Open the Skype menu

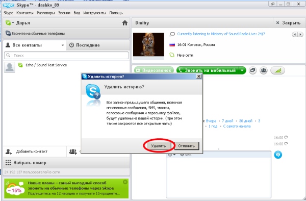pyautogui.click(x=8, y=13)
